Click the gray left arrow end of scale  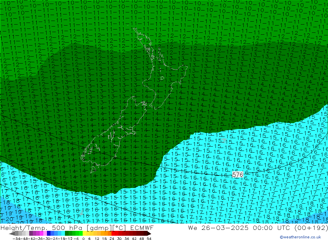tap(12, 233)
